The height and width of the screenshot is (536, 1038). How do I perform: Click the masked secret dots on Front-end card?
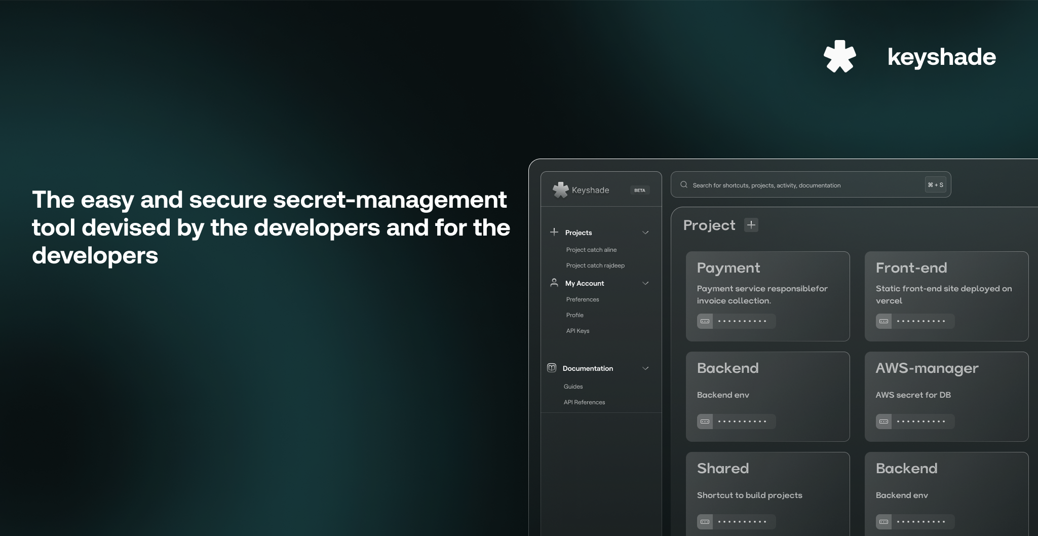pyautogui.click(x=921, y=321)
